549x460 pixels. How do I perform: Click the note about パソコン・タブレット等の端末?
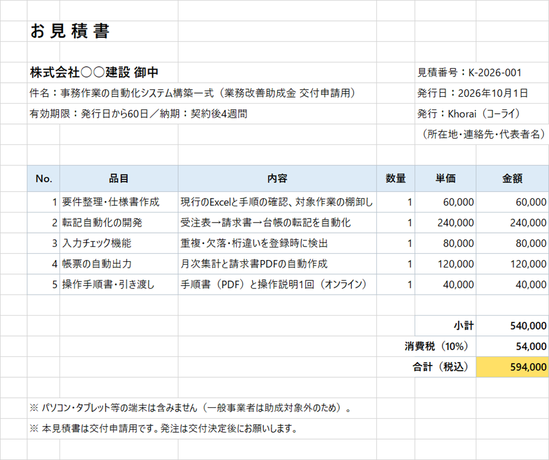click(x=191, y=408)
